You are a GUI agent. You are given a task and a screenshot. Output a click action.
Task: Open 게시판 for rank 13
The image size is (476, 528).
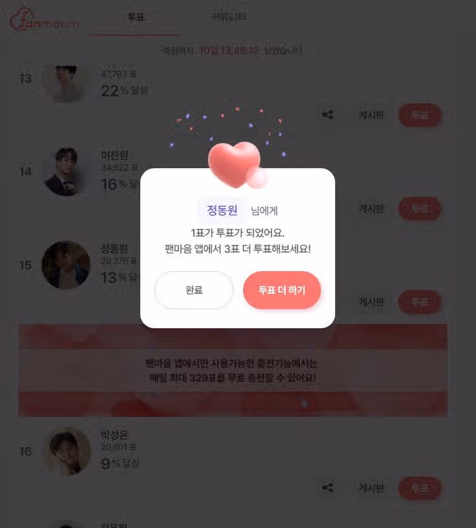pyautogui.click(x=371, y=115)
